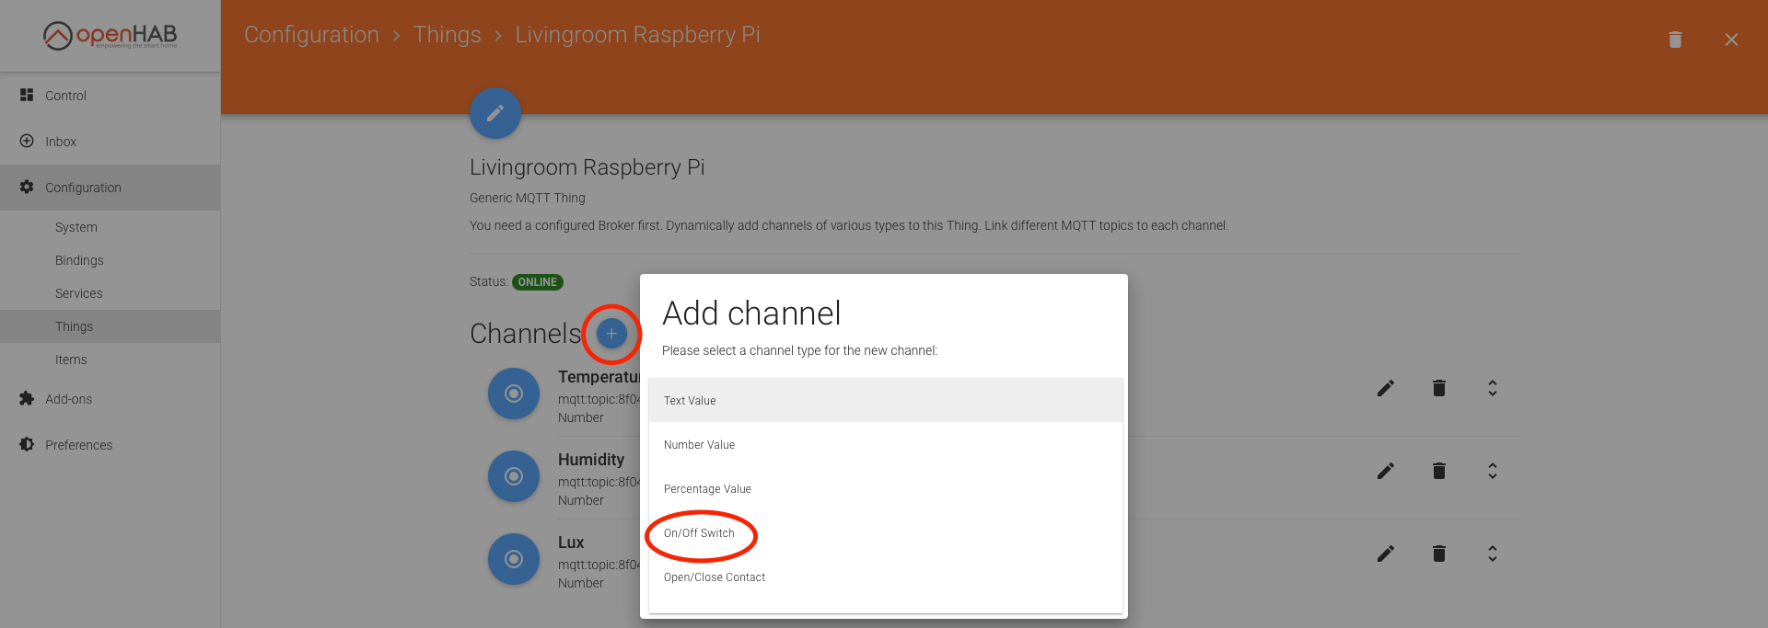Toggle the Humidity channel link circle
This screenshot has height=628, width=1768.
point(514,476)
